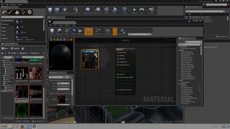Click Weapons in Content Browser breadcrumb
The width and height of the screenshot is (230, 129).
coord(23,53)
